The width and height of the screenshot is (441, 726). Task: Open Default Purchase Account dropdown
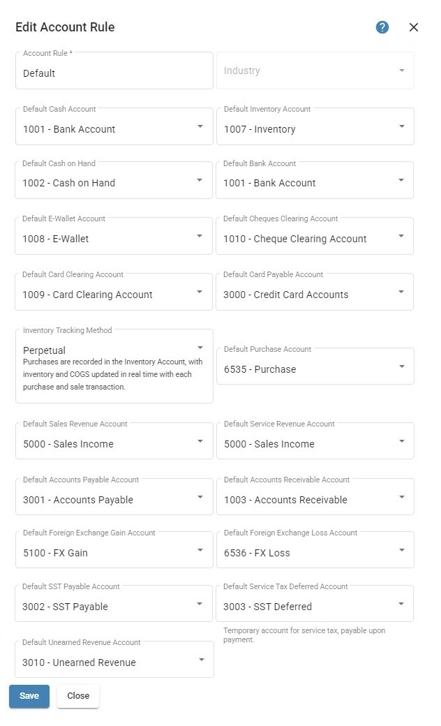tap(315, 366)
